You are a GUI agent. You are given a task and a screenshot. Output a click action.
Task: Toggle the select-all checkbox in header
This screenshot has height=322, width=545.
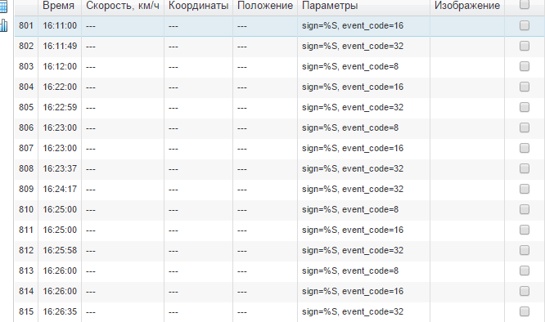click(x=525, y=4)
